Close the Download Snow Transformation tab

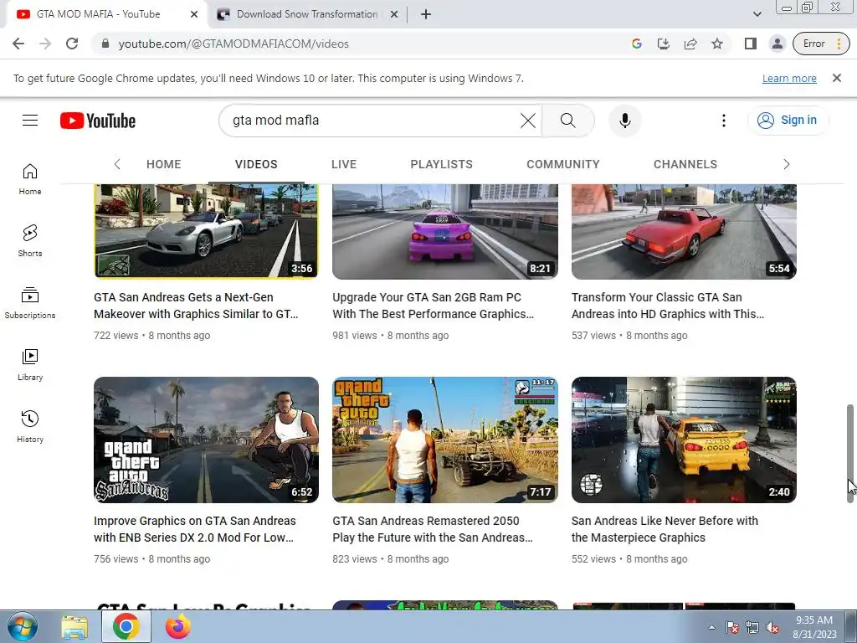pyautogui.click(x=394, y=14)
